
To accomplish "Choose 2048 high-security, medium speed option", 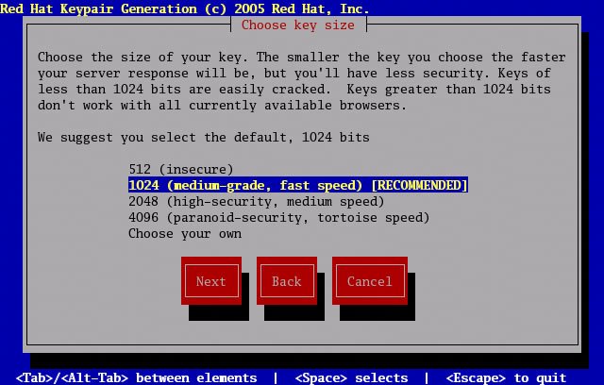I will coord(257,201).
